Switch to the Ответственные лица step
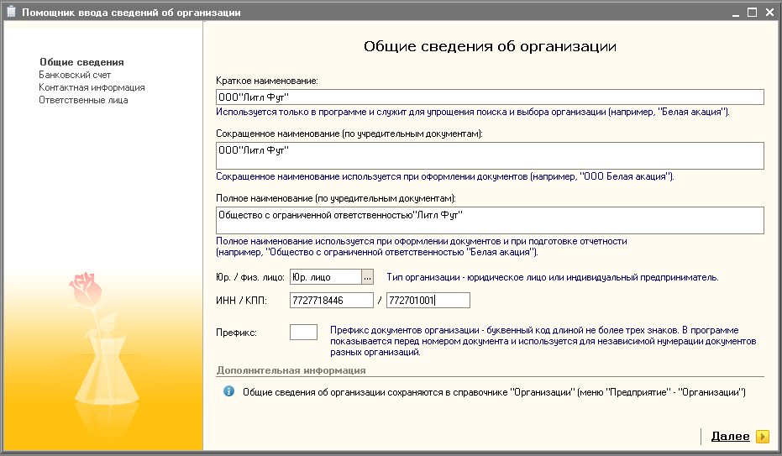 (83, 100)
